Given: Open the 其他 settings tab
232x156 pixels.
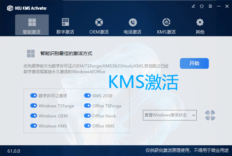Looking at the screenshot, I should (x=200, y=26).
